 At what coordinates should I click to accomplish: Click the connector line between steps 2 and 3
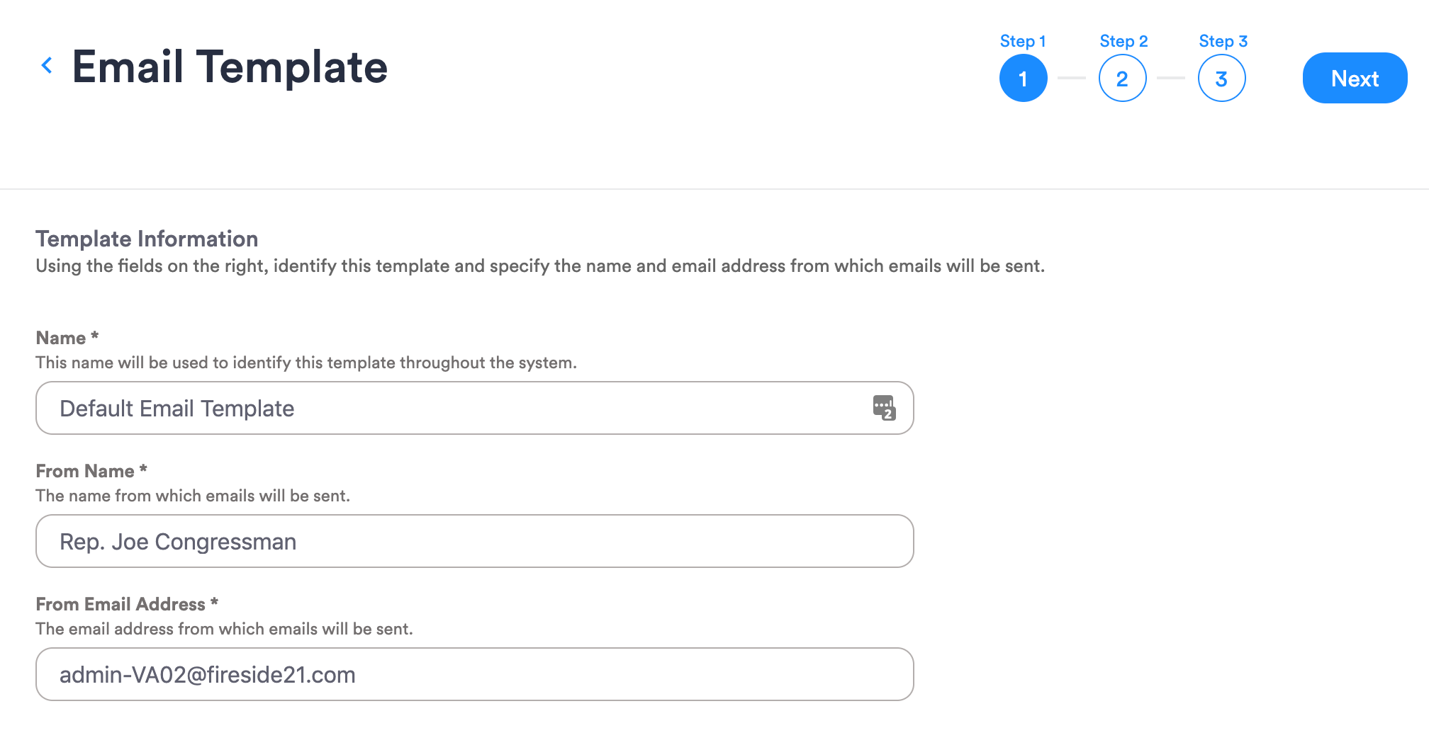[x=1171, y=78]
